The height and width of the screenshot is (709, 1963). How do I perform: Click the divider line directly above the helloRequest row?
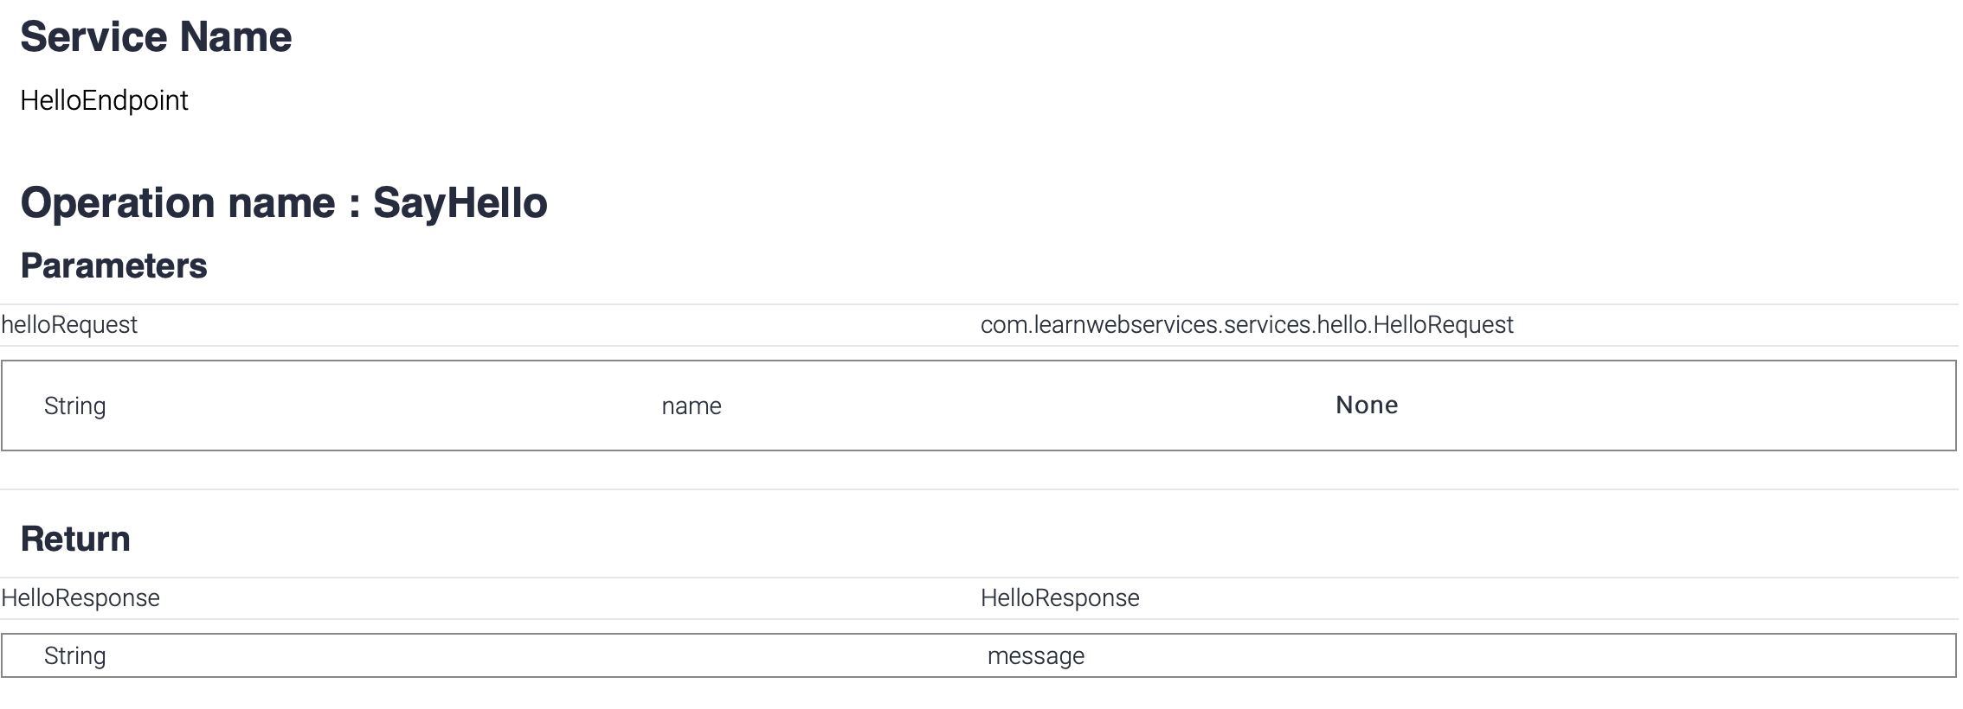pyautogui.click(x=978, y=304)
